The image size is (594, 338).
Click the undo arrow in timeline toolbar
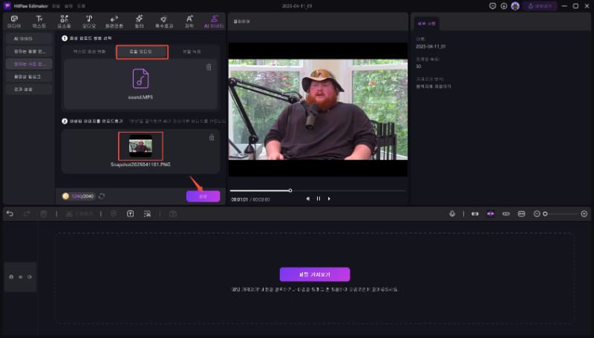(x=10, y=213)
